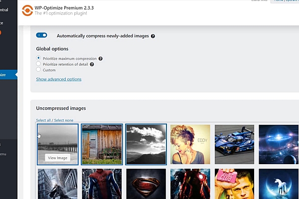Select the Iron Man image
Image resolution: width=299 pixels, height=199 pixels.
(190, 184)
